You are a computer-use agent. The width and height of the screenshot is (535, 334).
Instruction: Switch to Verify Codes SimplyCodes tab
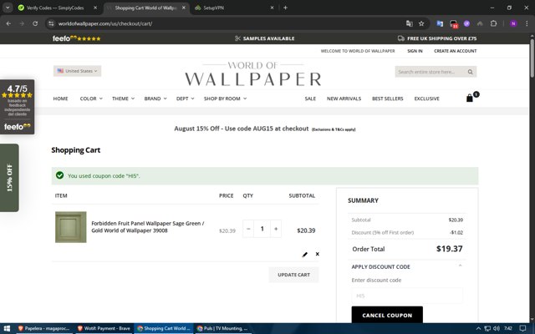(54, 8)
